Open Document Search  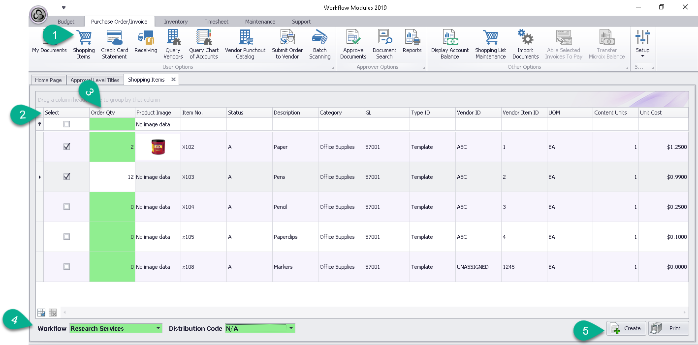click(x=384, y=44)
